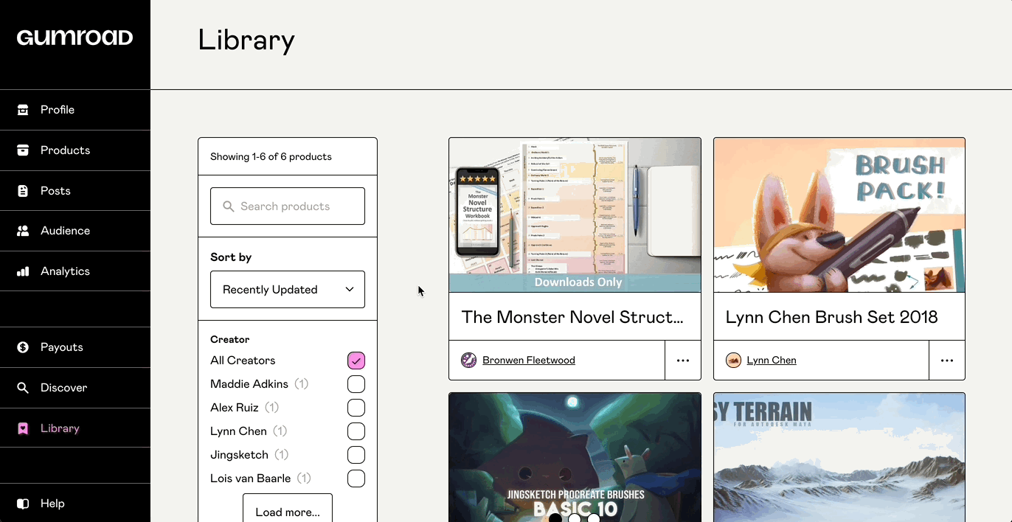Click the Lynn Chen avatar icon
Image resolution: width=1012 pixels, height=522 pixels.
point(733,360)
